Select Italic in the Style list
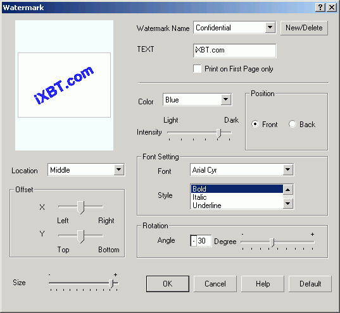The width and height of the screenshot is (340, 313). (x=237, y=197)
